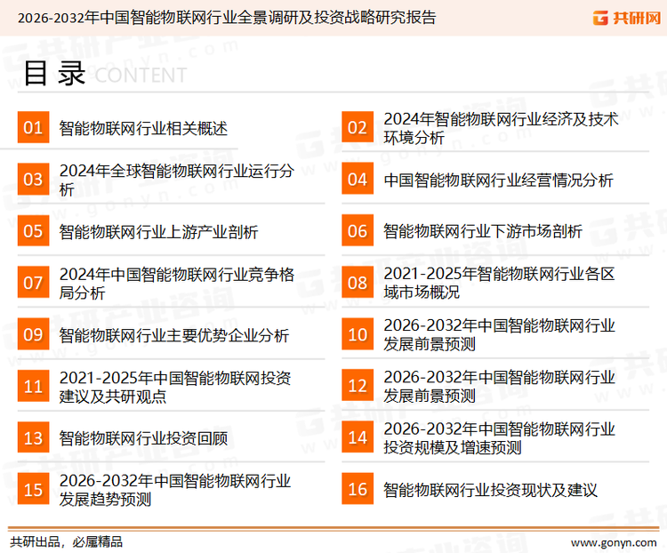Click the orange 14 number box
667x553 pixels.
pos(358,437)
